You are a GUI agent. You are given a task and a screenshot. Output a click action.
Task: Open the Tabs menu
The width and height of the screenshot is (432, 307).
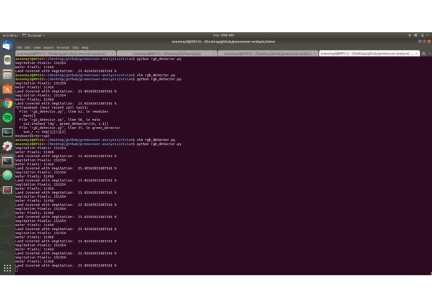tap(75, 48)
